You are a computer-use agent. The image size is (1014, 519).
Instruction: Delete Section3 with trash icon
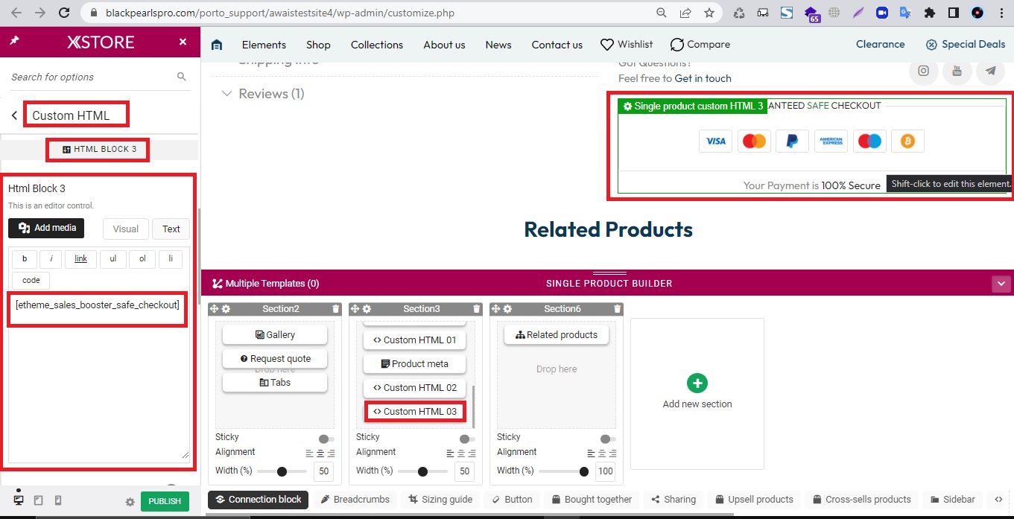[x=476, y=309]
